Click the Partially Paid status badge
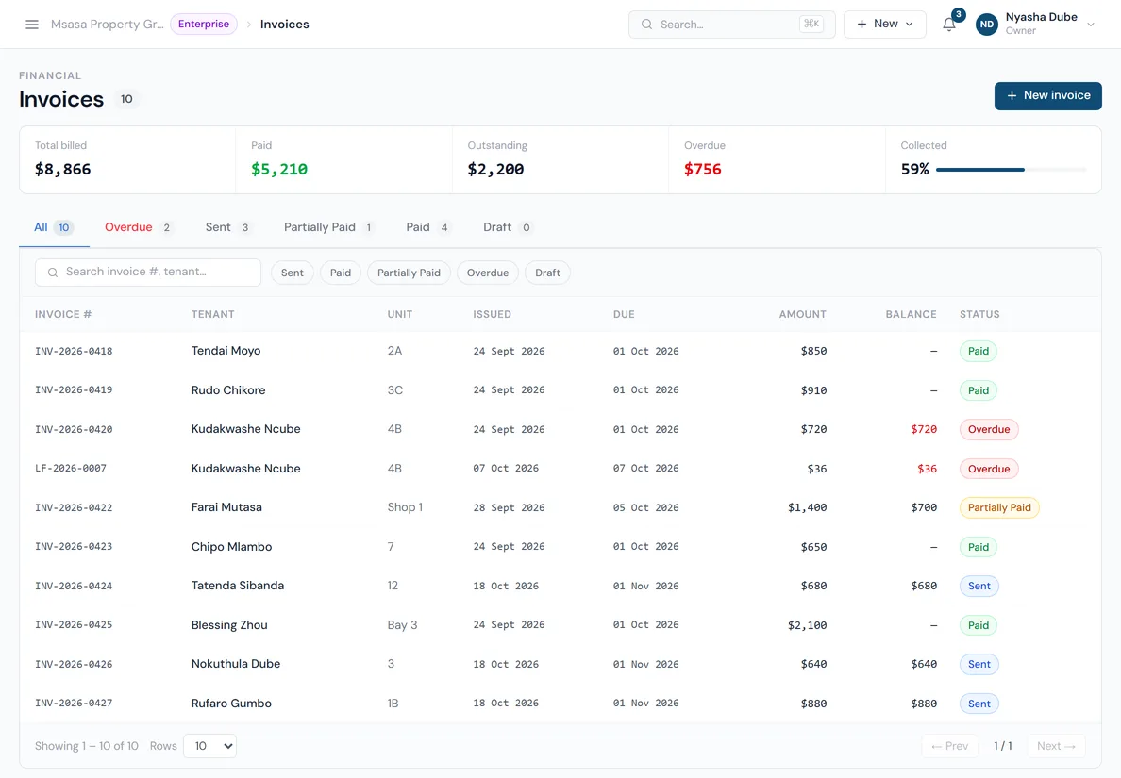The image size is (1121, 778). [x=998, y=508]
